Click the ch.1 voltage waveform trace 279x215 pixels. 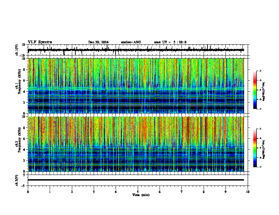136,50
